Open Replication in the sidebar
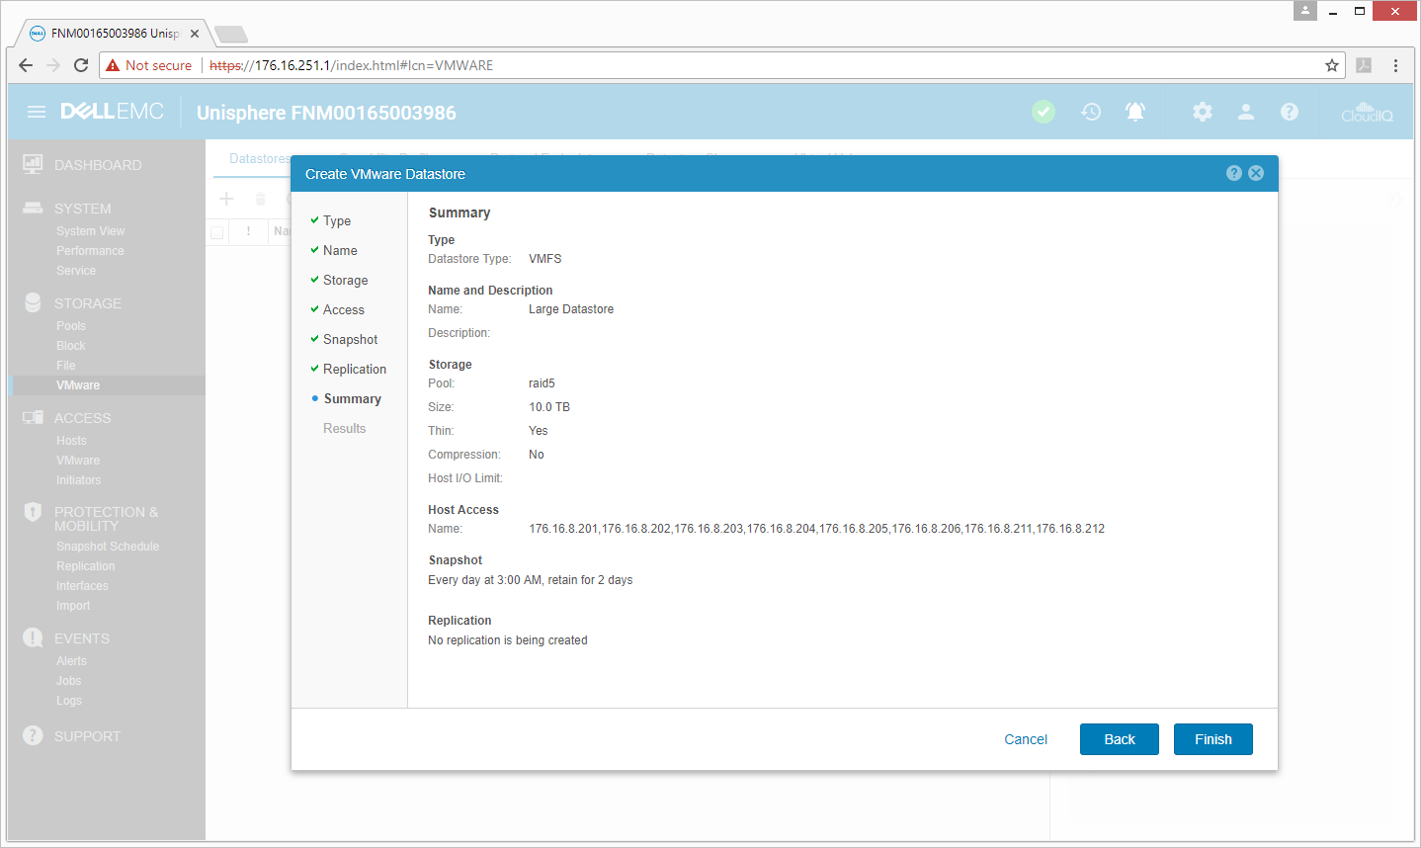Image resolution: width=1421 pixels, height=848 pixels. [x=86, y=566]
